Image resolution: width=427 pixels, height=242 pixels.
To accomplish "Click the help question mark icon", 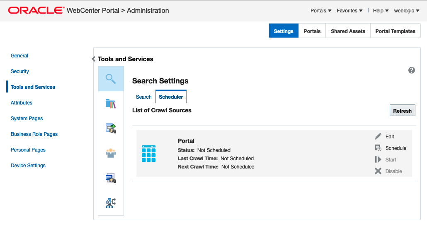I will point(412,70).
